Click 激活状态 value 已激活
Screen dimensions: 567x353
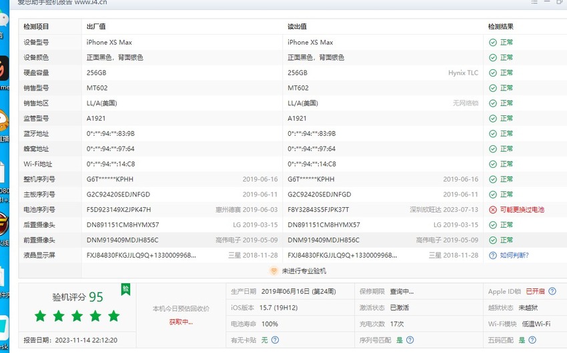[x=400, y=308]
